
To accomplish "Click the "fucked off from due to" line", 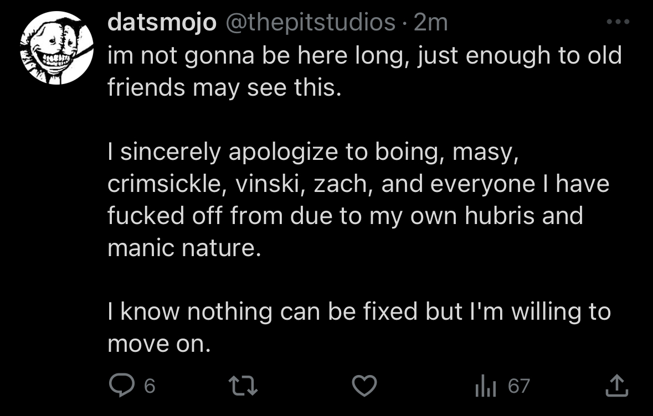I will click(345, 216).
